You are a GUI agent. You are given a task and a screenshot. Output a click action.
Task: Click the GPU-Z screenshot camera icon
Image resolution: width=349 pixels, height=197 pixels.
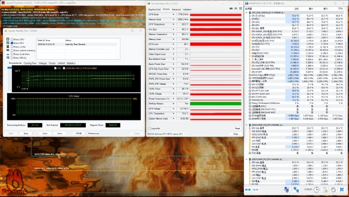point(231,8)
